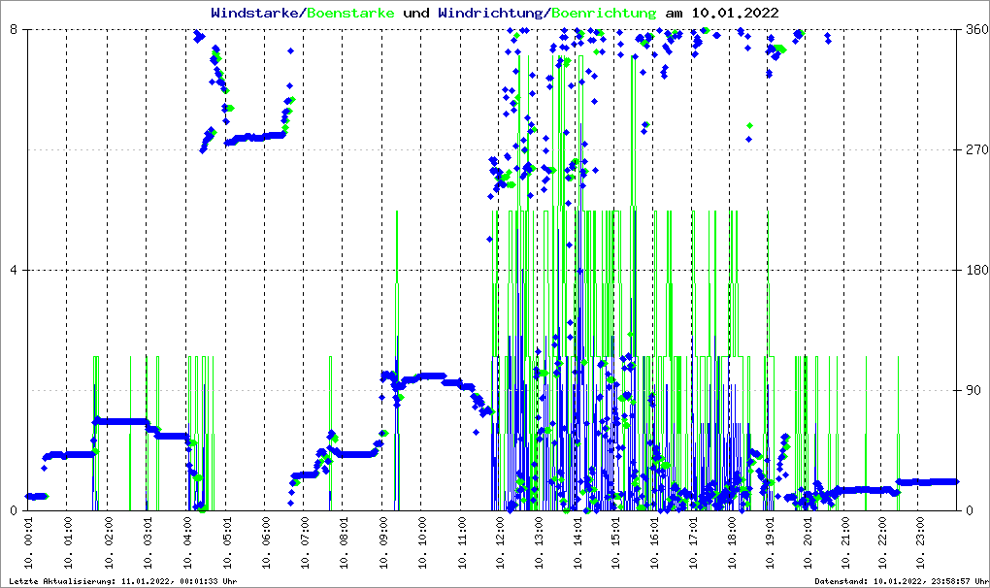This screenshot has width=990, height=588.
Task: Click the 270 right axis label
Action: (974, 149)
